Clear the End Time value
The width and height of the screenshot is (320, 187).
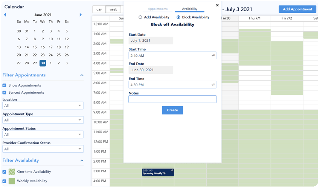(x=213, y=85)
